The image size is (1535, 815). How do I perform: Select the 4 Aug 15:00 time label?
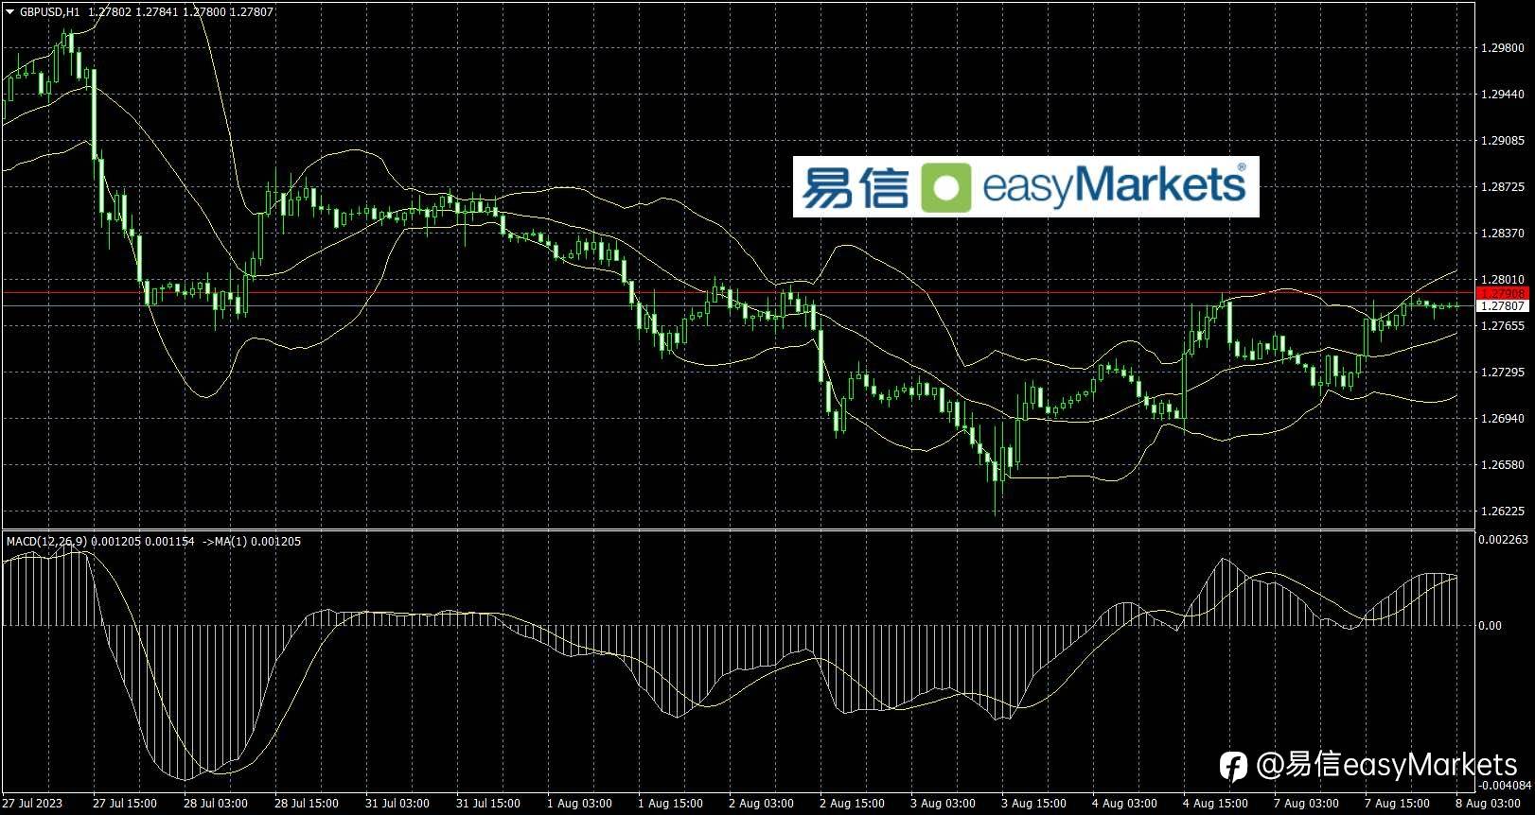click(x=1215, y=804)
